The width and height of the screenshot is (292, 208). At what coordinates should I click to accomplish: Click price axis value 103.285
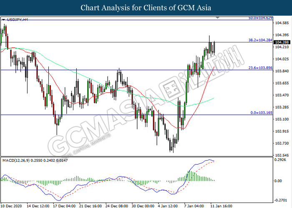[x=282, y=107]
